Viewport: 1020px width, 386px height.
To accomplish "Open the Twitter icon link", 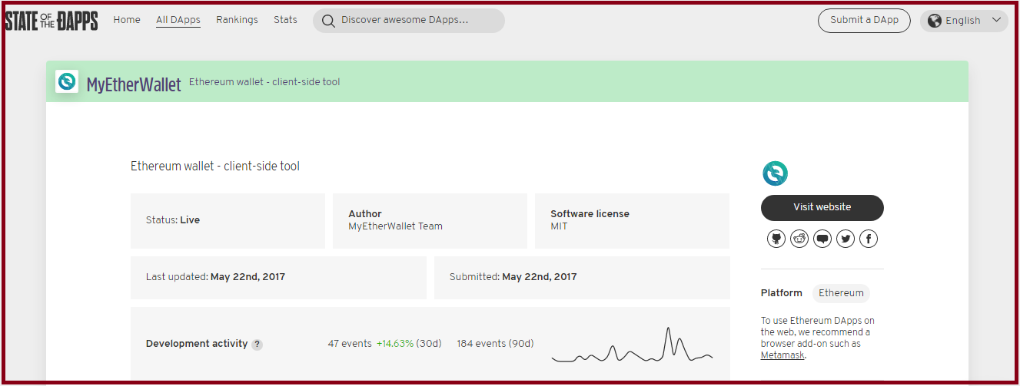I will (846, 239).
